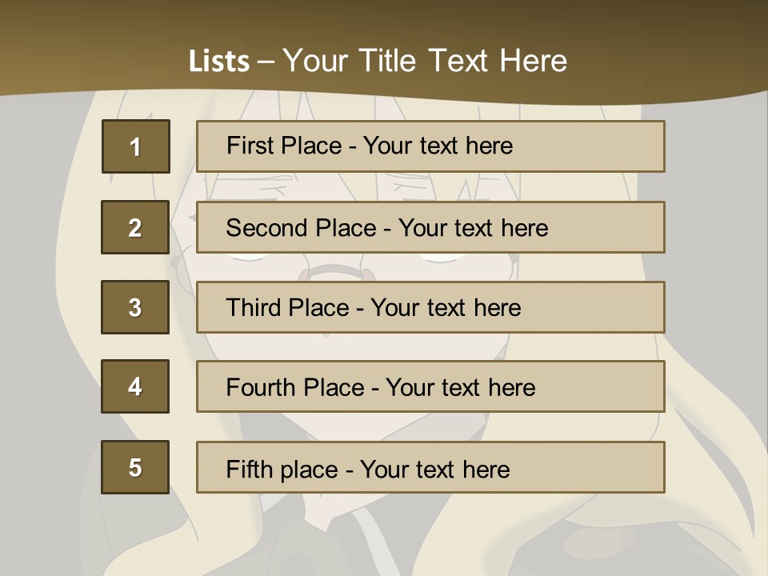Click the number 5 box
The image size is (768, 576).
point(135,467)
